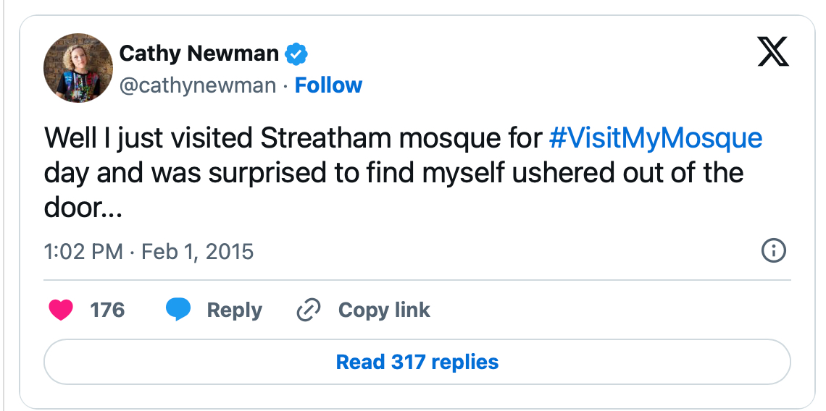Click the Copy link text

click(x=384, y=310)
